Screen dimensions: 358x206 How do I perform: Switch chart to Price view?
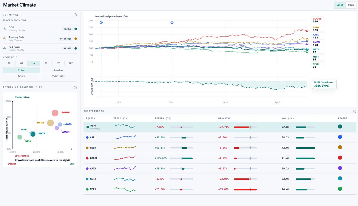(21, 70)
